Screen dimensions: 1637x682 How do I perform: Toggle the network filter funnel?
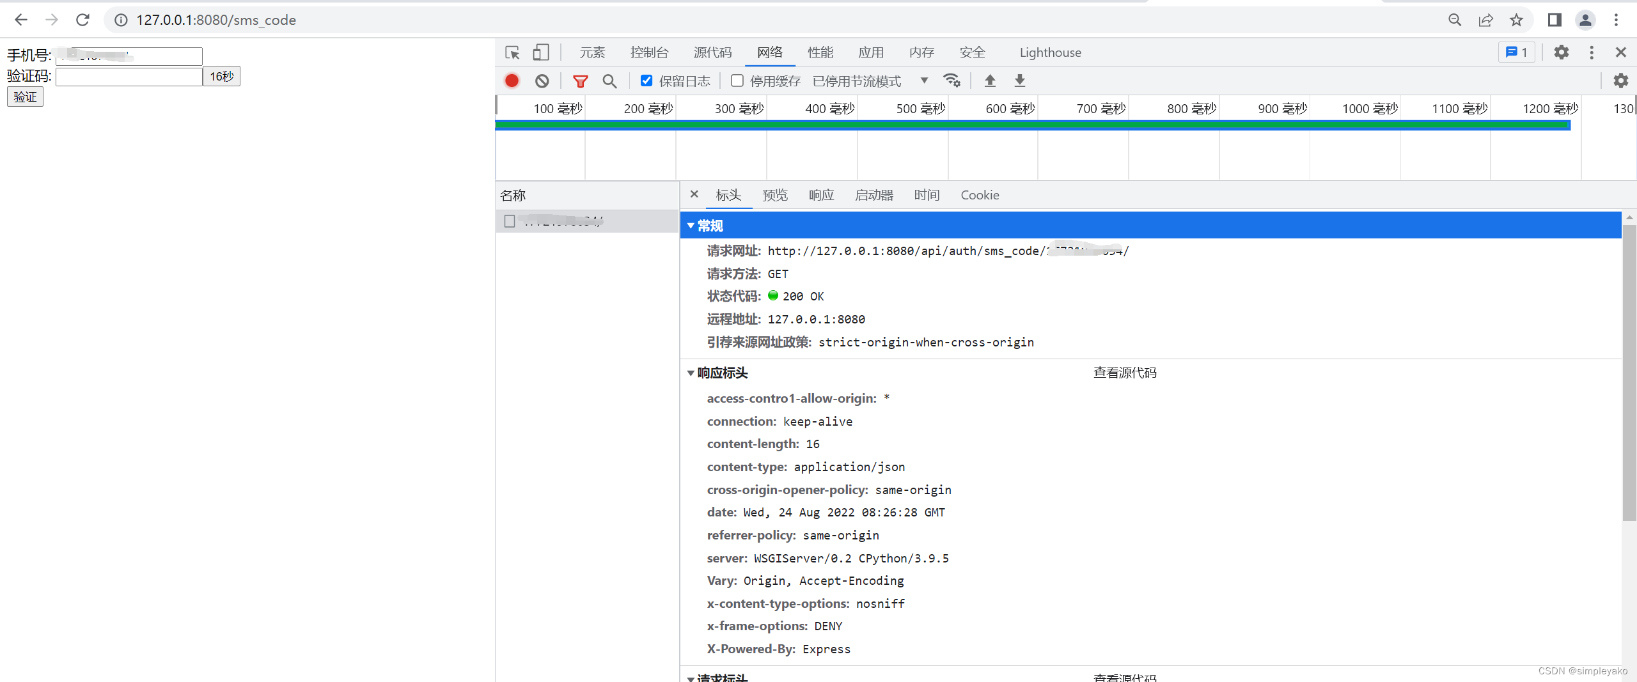[580, 81]
